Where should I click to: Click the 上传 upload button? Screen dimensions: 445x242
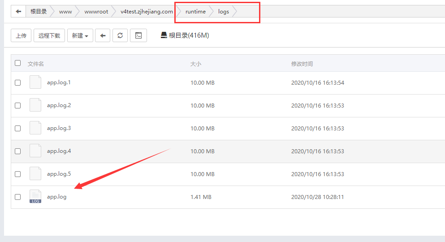point(21,35)
